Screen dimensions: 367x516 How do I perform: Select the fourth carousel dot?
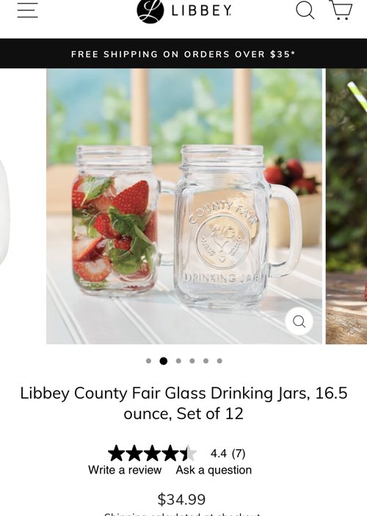pos(192,361)
